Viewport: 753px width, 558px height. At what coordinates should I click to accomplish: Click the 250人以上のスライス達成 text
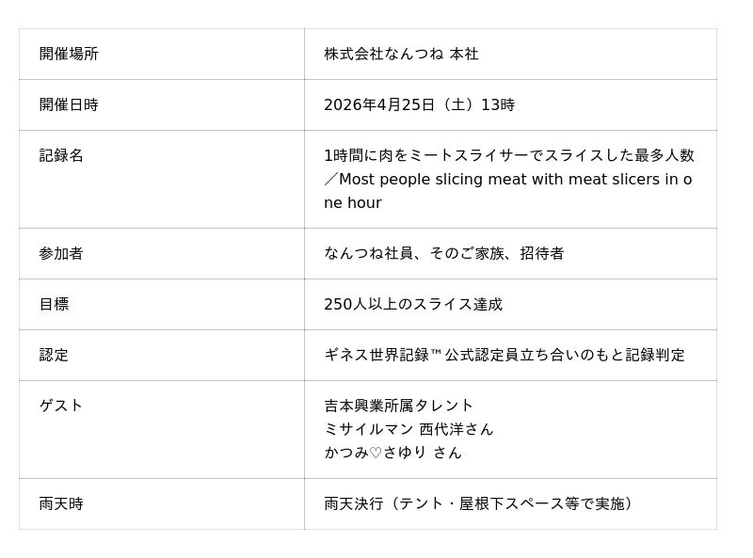point(413,305)
